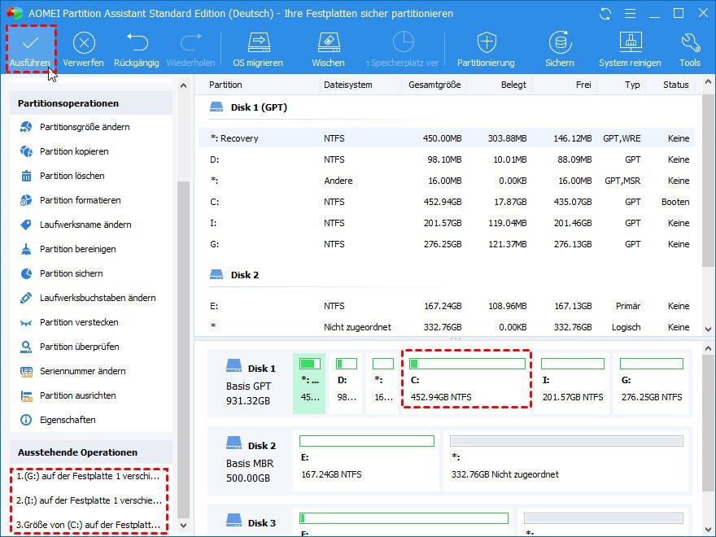This screenshot has height=537, width=716.
Task: Select D: block in Disk 1 map
Action: [346, 383]
